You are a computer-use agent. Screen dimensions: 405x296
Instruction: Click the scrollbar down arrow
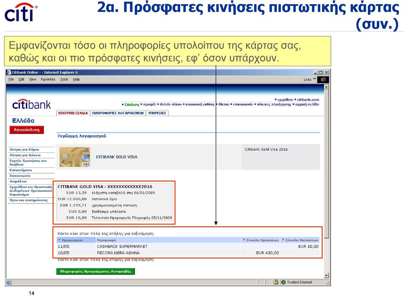(326, 276)
